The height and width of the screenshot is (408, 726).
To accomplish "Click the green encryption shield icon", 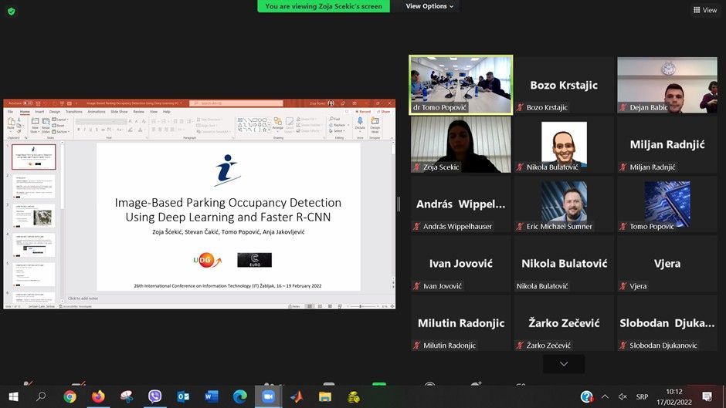I will click(12, 11).
